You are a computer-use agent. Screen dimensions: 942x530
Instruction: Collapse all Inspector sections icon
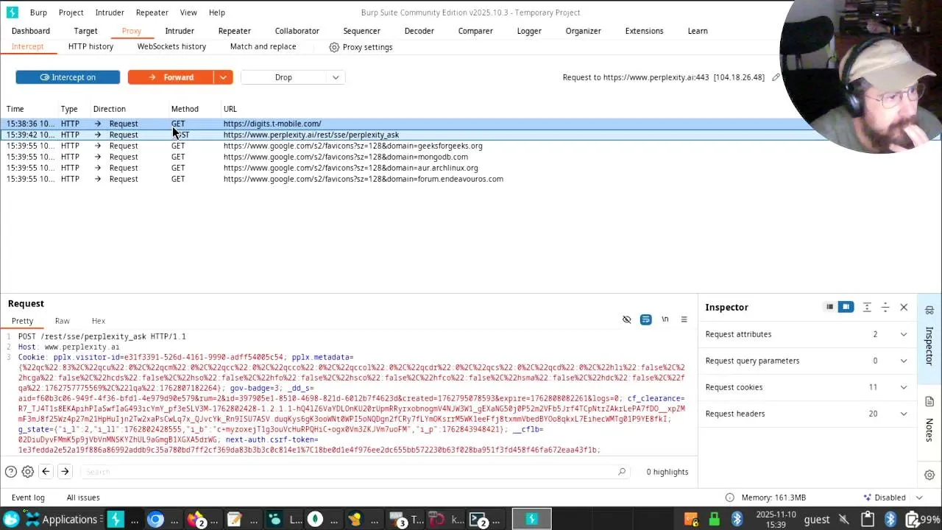885,307
